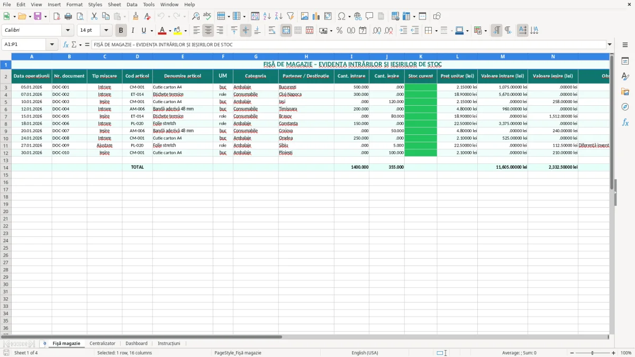Sort ascending

click(x=267, y=16)
